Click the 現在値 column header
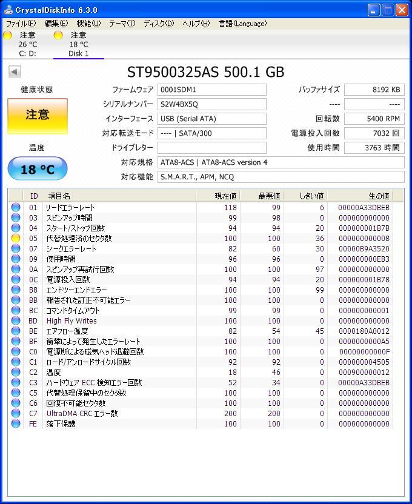Viewport: 412px width, 504px height. 218,196
